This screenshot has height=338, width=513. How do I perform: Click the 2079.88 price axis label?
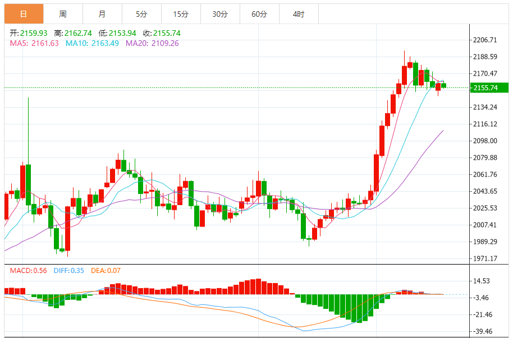coord(485,158)
